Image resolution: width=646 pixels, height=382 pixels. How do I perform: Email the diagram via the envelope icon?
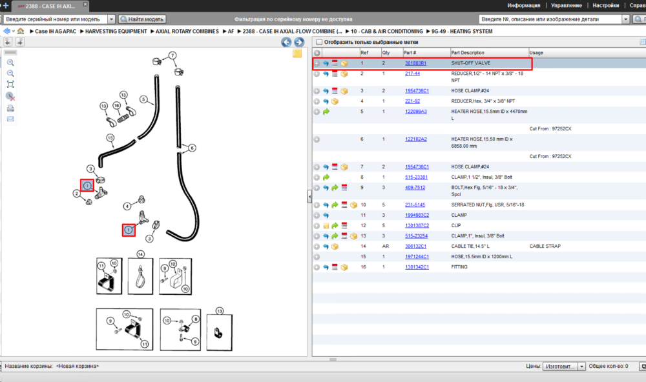(x=11, y=119)
